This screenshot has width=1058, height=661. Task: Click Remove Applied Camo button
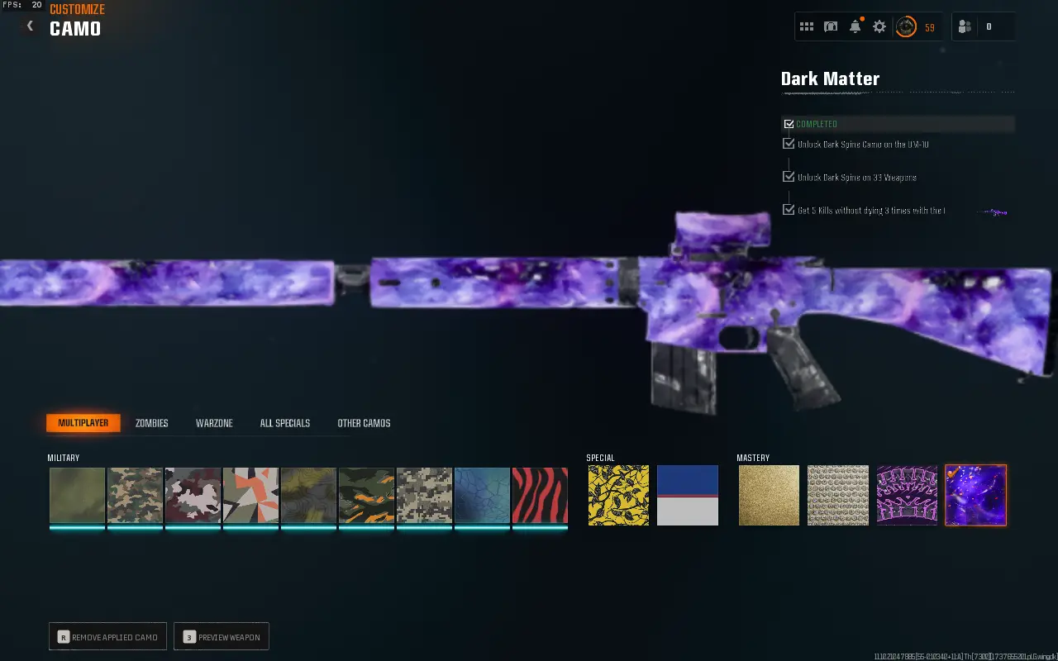coord(108,637)
